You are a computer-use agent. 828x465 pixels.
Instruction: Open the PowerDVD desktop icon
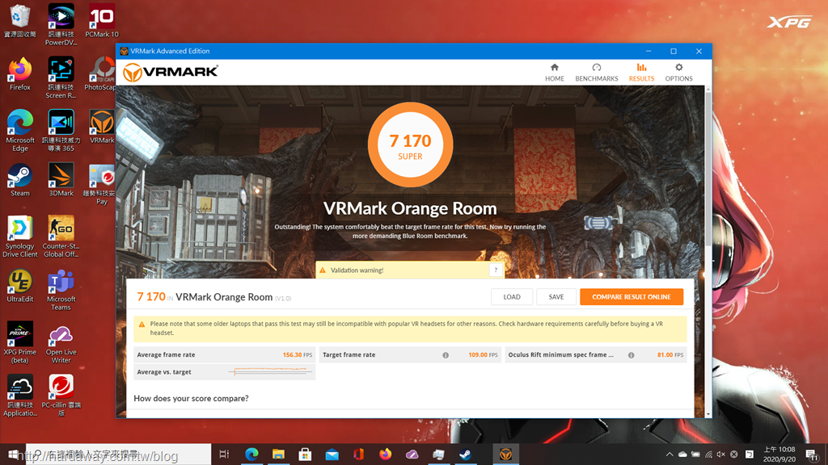pos(61,25)
